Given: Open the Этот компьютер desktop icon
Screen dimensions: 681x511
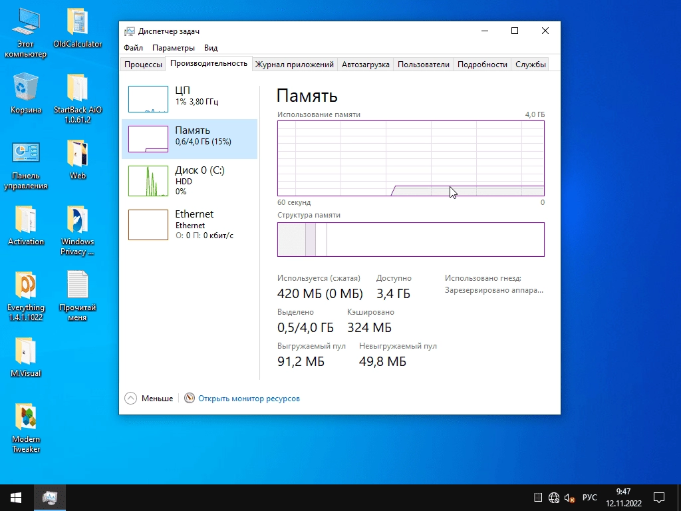Looking at the screenshot, I should 26,33.
